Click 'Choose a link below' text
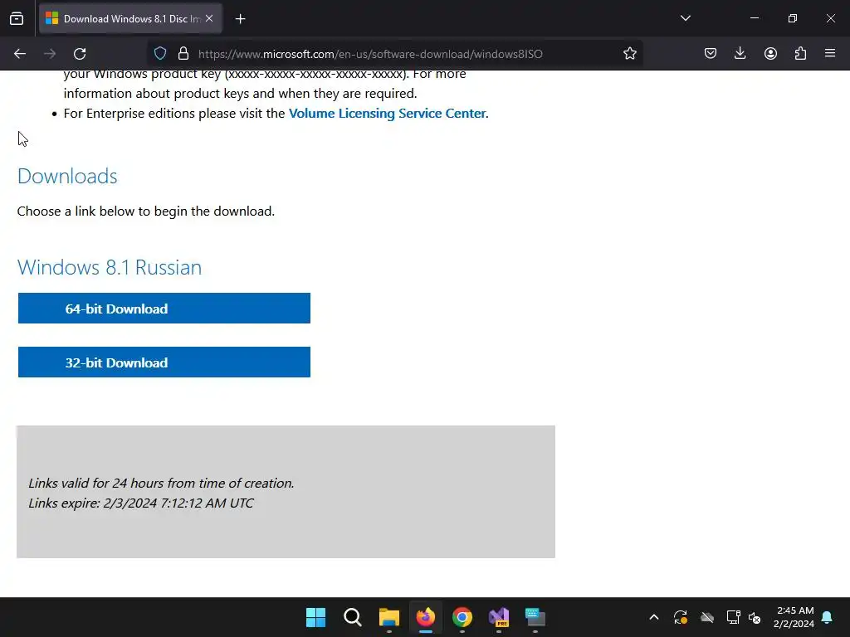The width and height of the screenshot is (850, 637). pos(146,212)
